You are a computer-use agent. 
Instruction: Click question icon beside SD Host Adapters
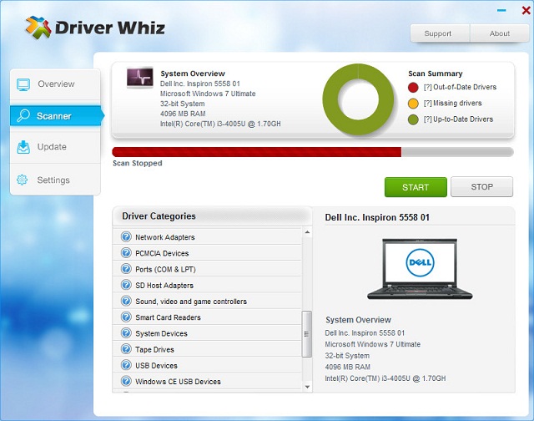(126, 285)
